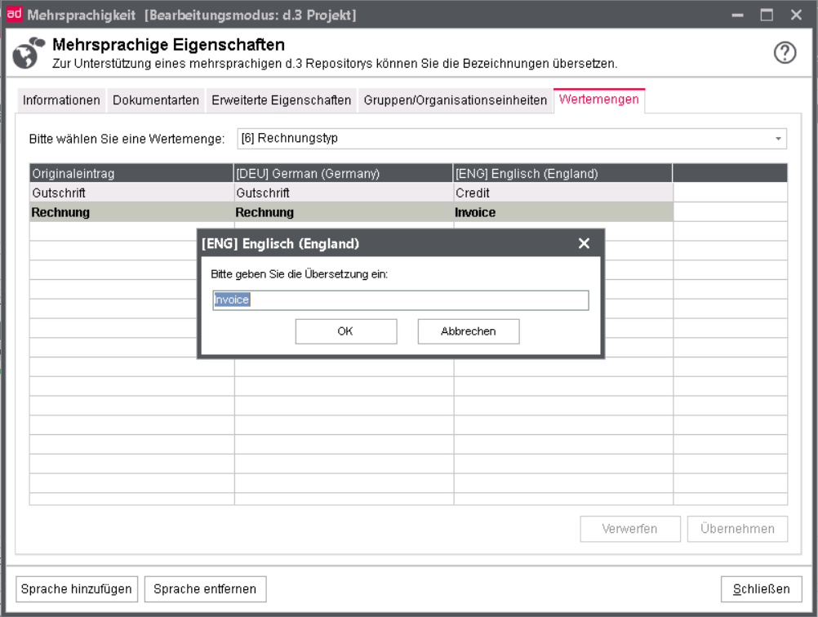The width and height of the screenshot is (818, 617).
Task: Close the Englisch translation dialog
Action: point(584,243)
